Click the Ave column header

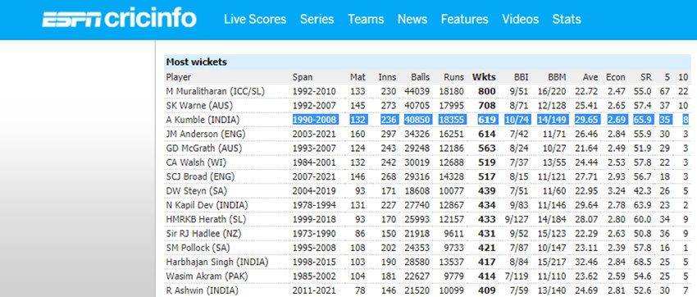coord(590,77)
